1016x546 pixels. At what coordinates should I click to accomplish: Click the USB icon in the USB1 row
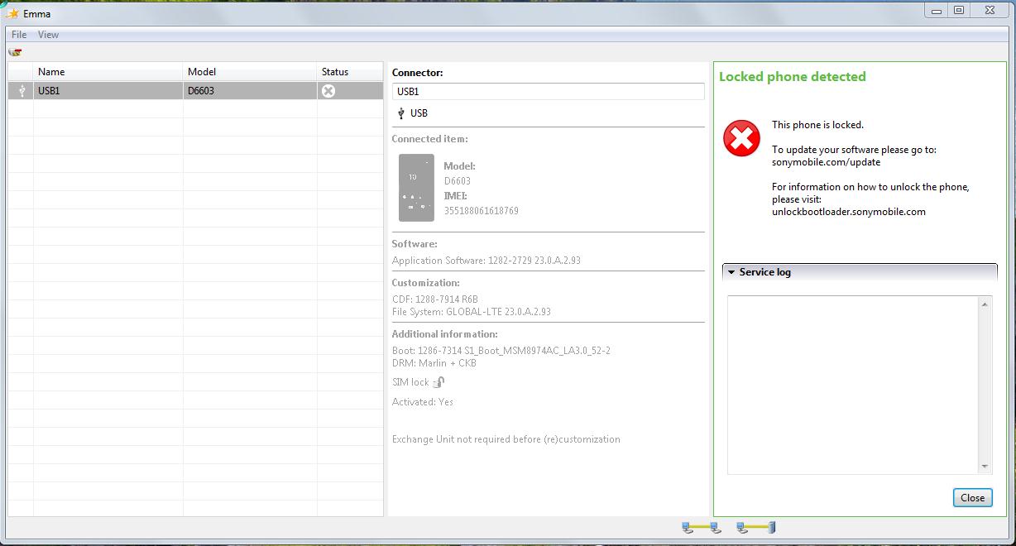pos(22,91)
